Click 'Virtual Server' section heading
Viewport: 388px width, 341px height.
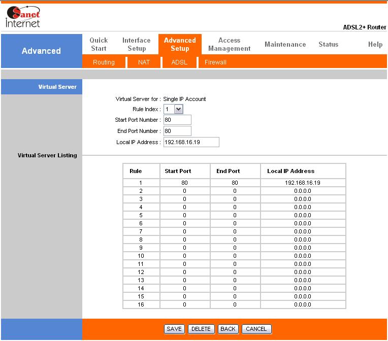tap(57, 87)
